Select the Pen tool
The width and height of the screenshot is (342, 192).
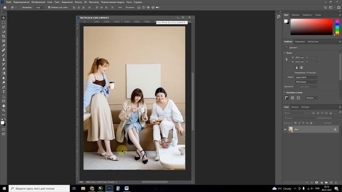4,87
